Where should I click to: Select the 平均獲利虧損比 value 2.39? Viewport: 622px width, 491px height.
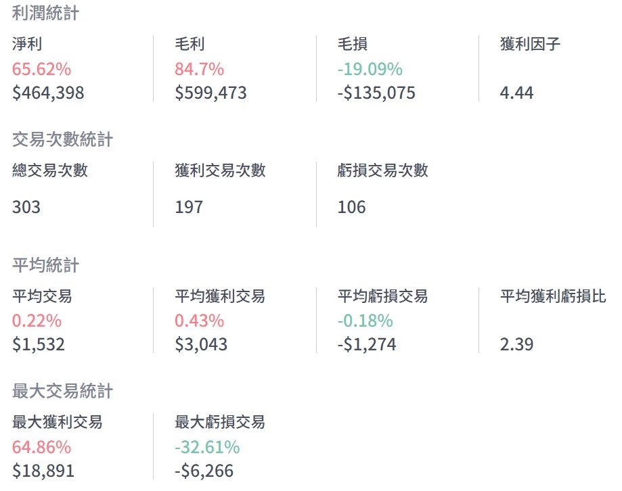coord(516,344)
